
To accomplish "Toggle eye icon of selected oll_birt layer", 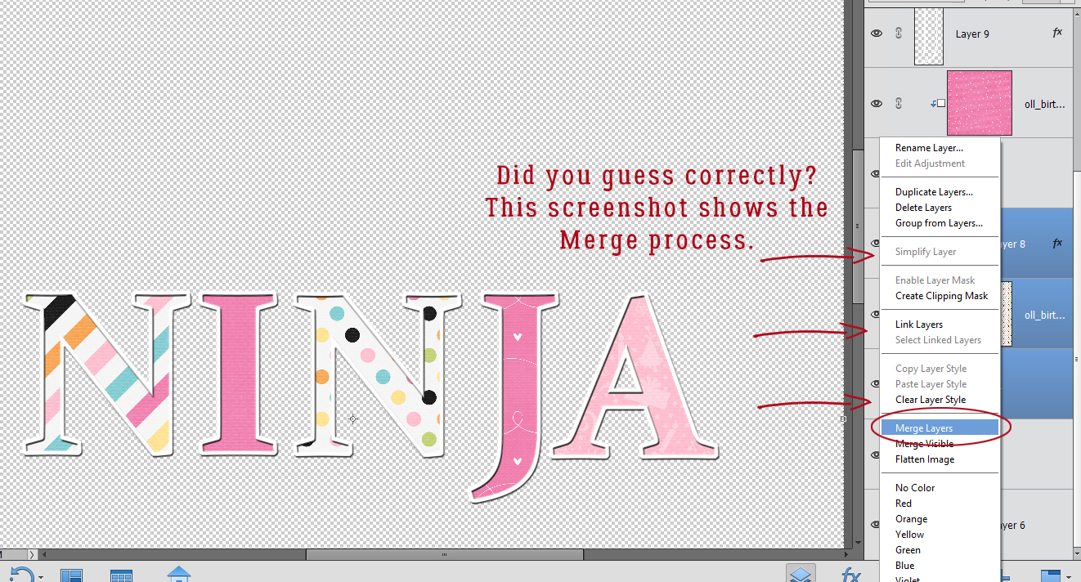I will pyautogui.click(x=875, y=313).
